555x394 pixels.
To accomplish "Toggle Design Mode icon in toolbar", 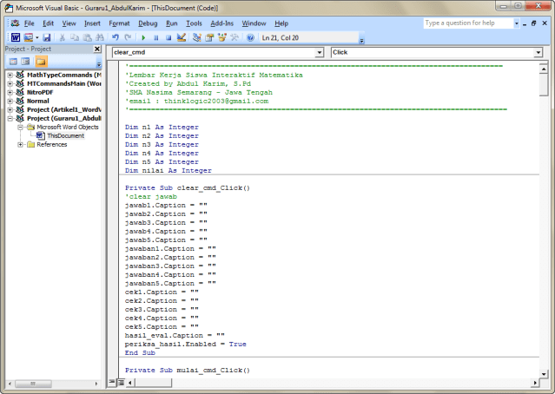I will point(182,38).
